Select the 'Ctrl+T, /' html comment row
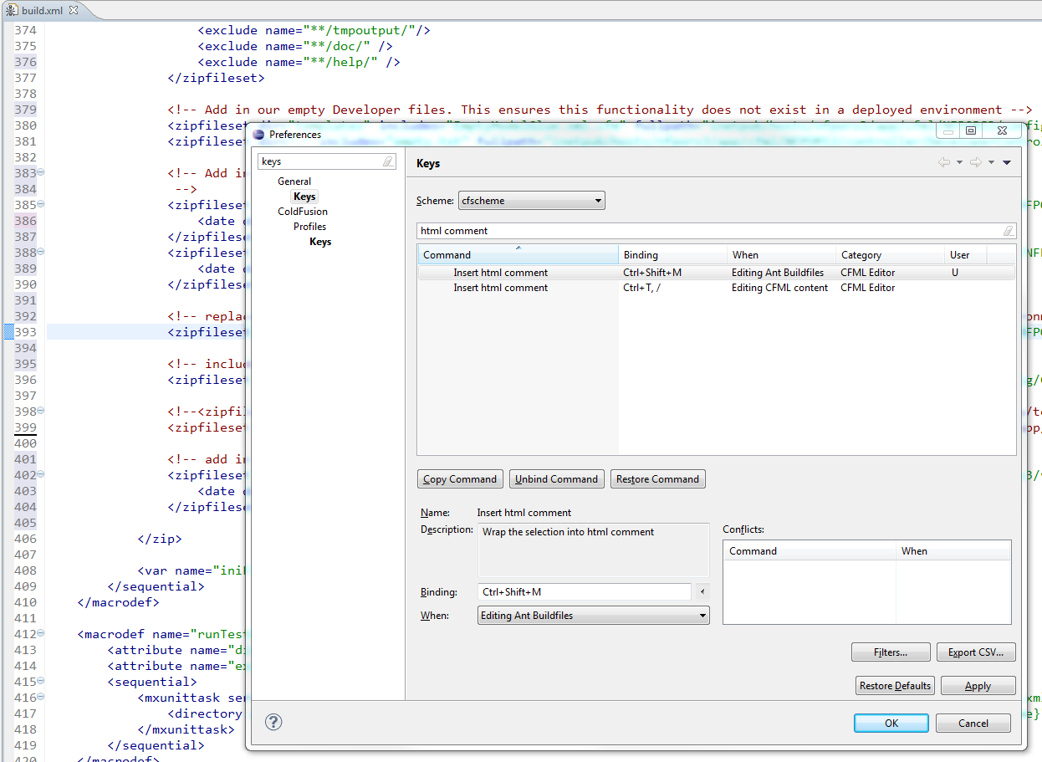 coord(716,288)
